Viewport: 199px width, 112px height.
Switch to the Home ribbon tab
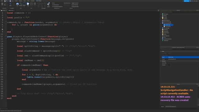[x=16, y=1]
